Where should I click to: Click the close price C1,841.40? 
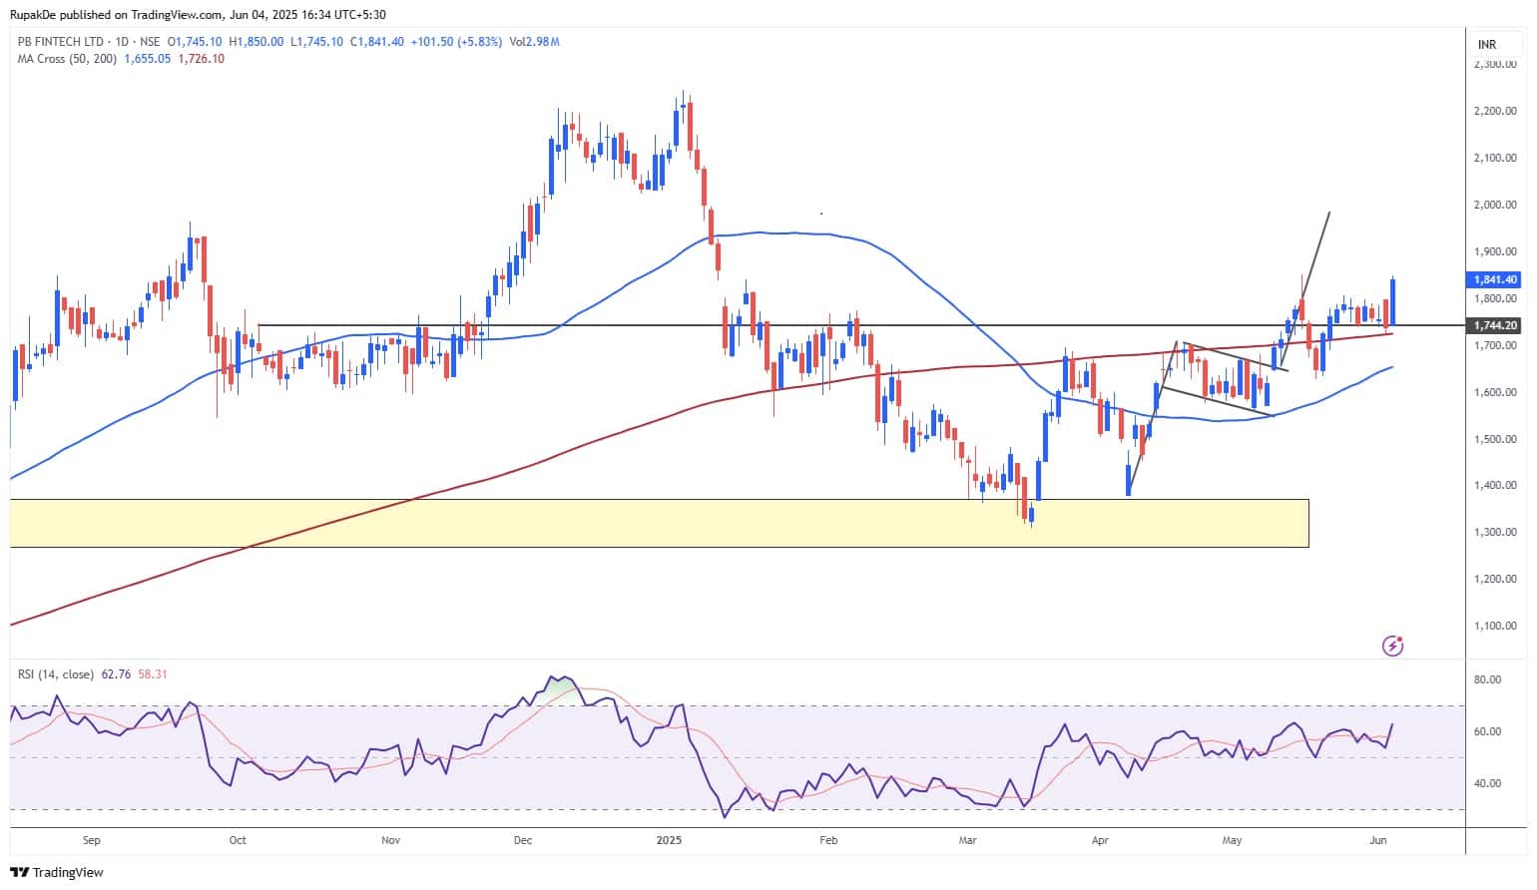click(x=377, y=42)
